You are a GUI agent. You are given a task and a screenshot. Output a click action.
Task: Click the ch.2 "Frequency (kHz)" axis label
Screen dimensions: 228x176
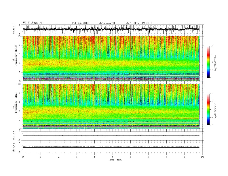[x=16, y=102]
